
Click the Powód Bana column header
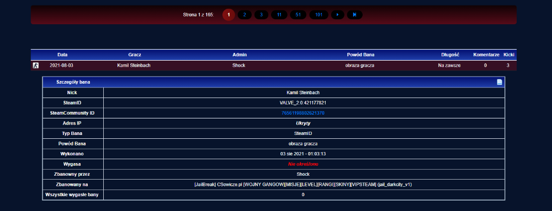tap(360, 55)
